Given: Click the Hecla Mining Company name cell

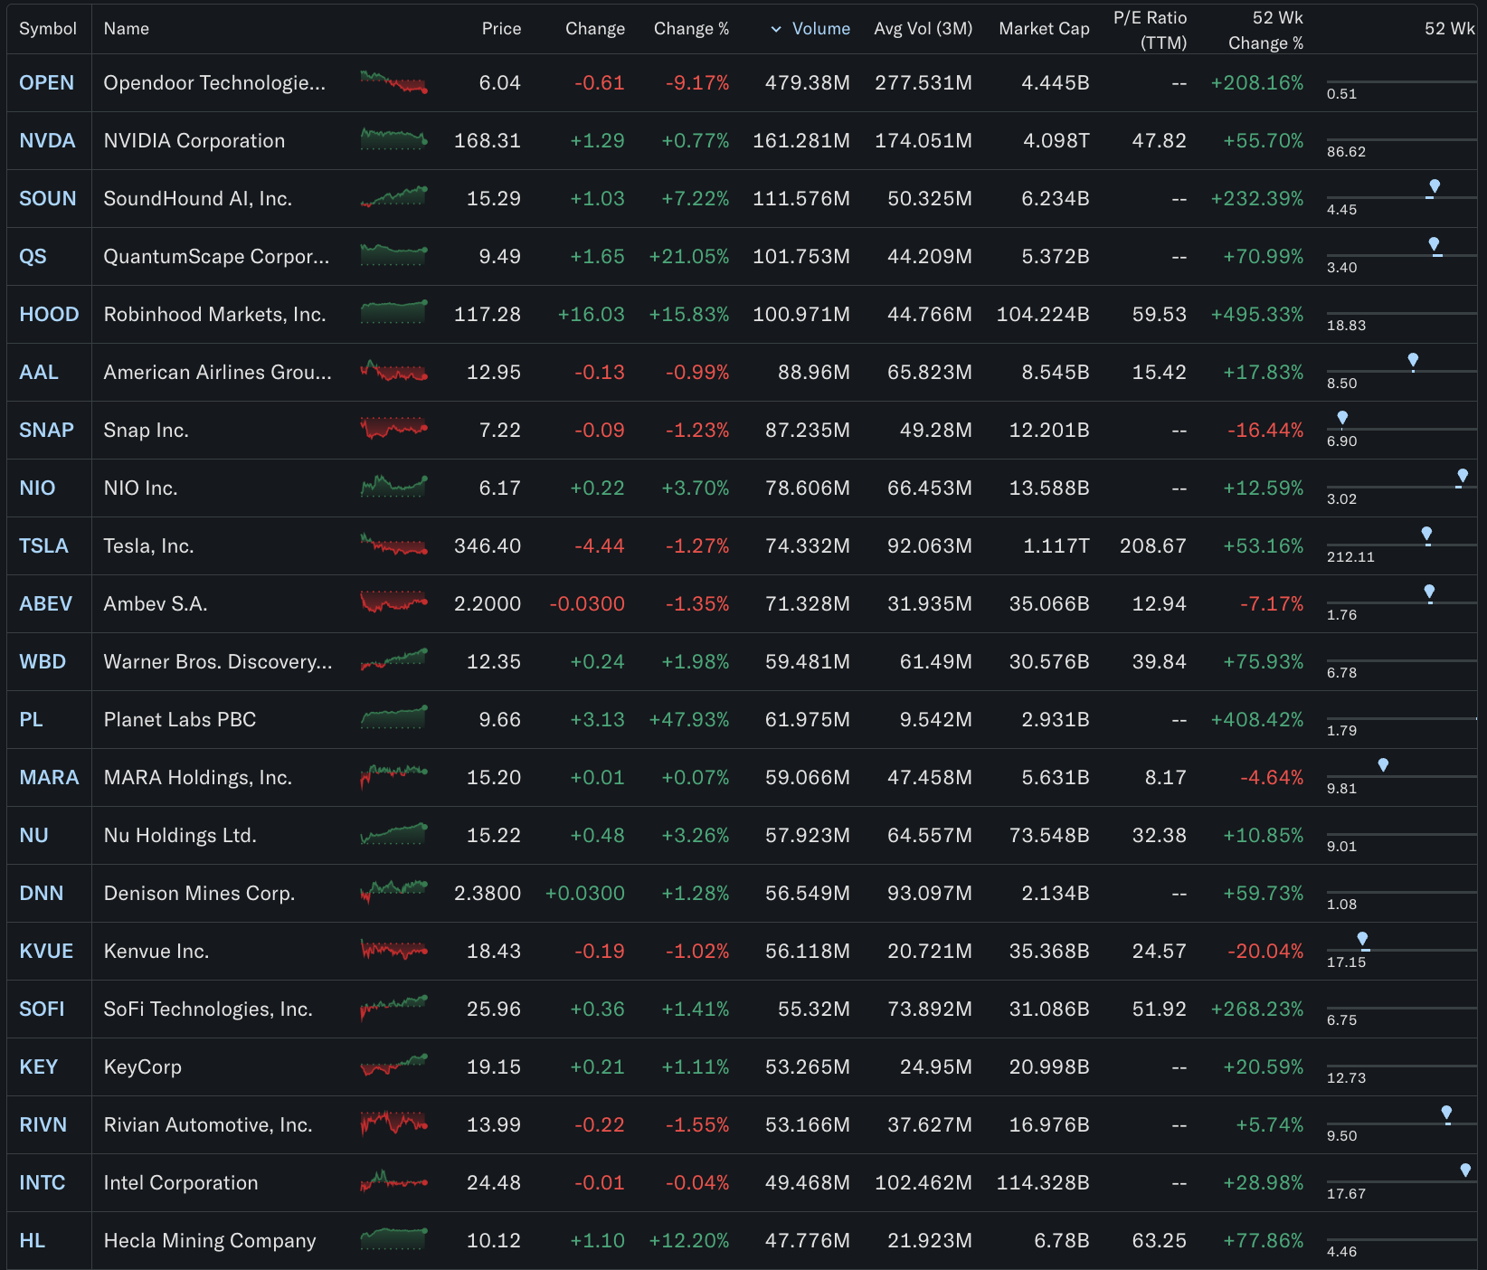Looking at the screenshot, I should pyautogui.click(x=210, y=1241).
